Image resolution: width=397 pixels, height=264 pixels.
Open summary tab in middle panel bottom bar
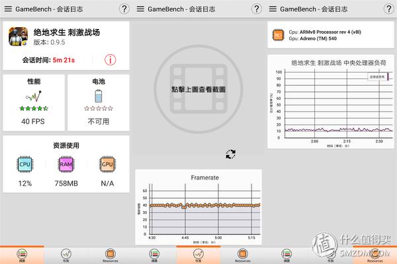[x=154, y=255]
